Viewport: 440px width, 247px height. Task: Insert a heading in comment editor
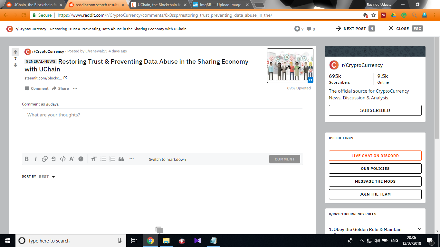[x=94, y=159]
